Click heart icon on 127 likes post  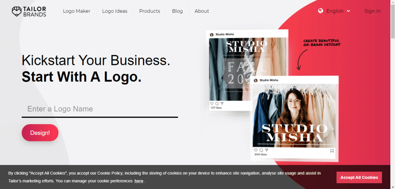(212, 104)
